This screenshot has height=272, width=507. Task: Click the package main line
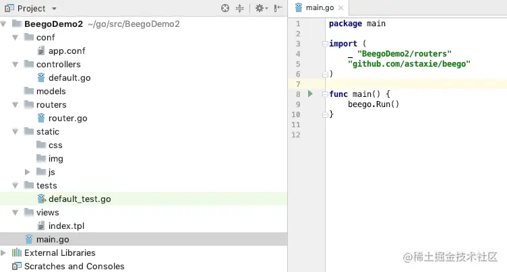[x=357, y=24]
